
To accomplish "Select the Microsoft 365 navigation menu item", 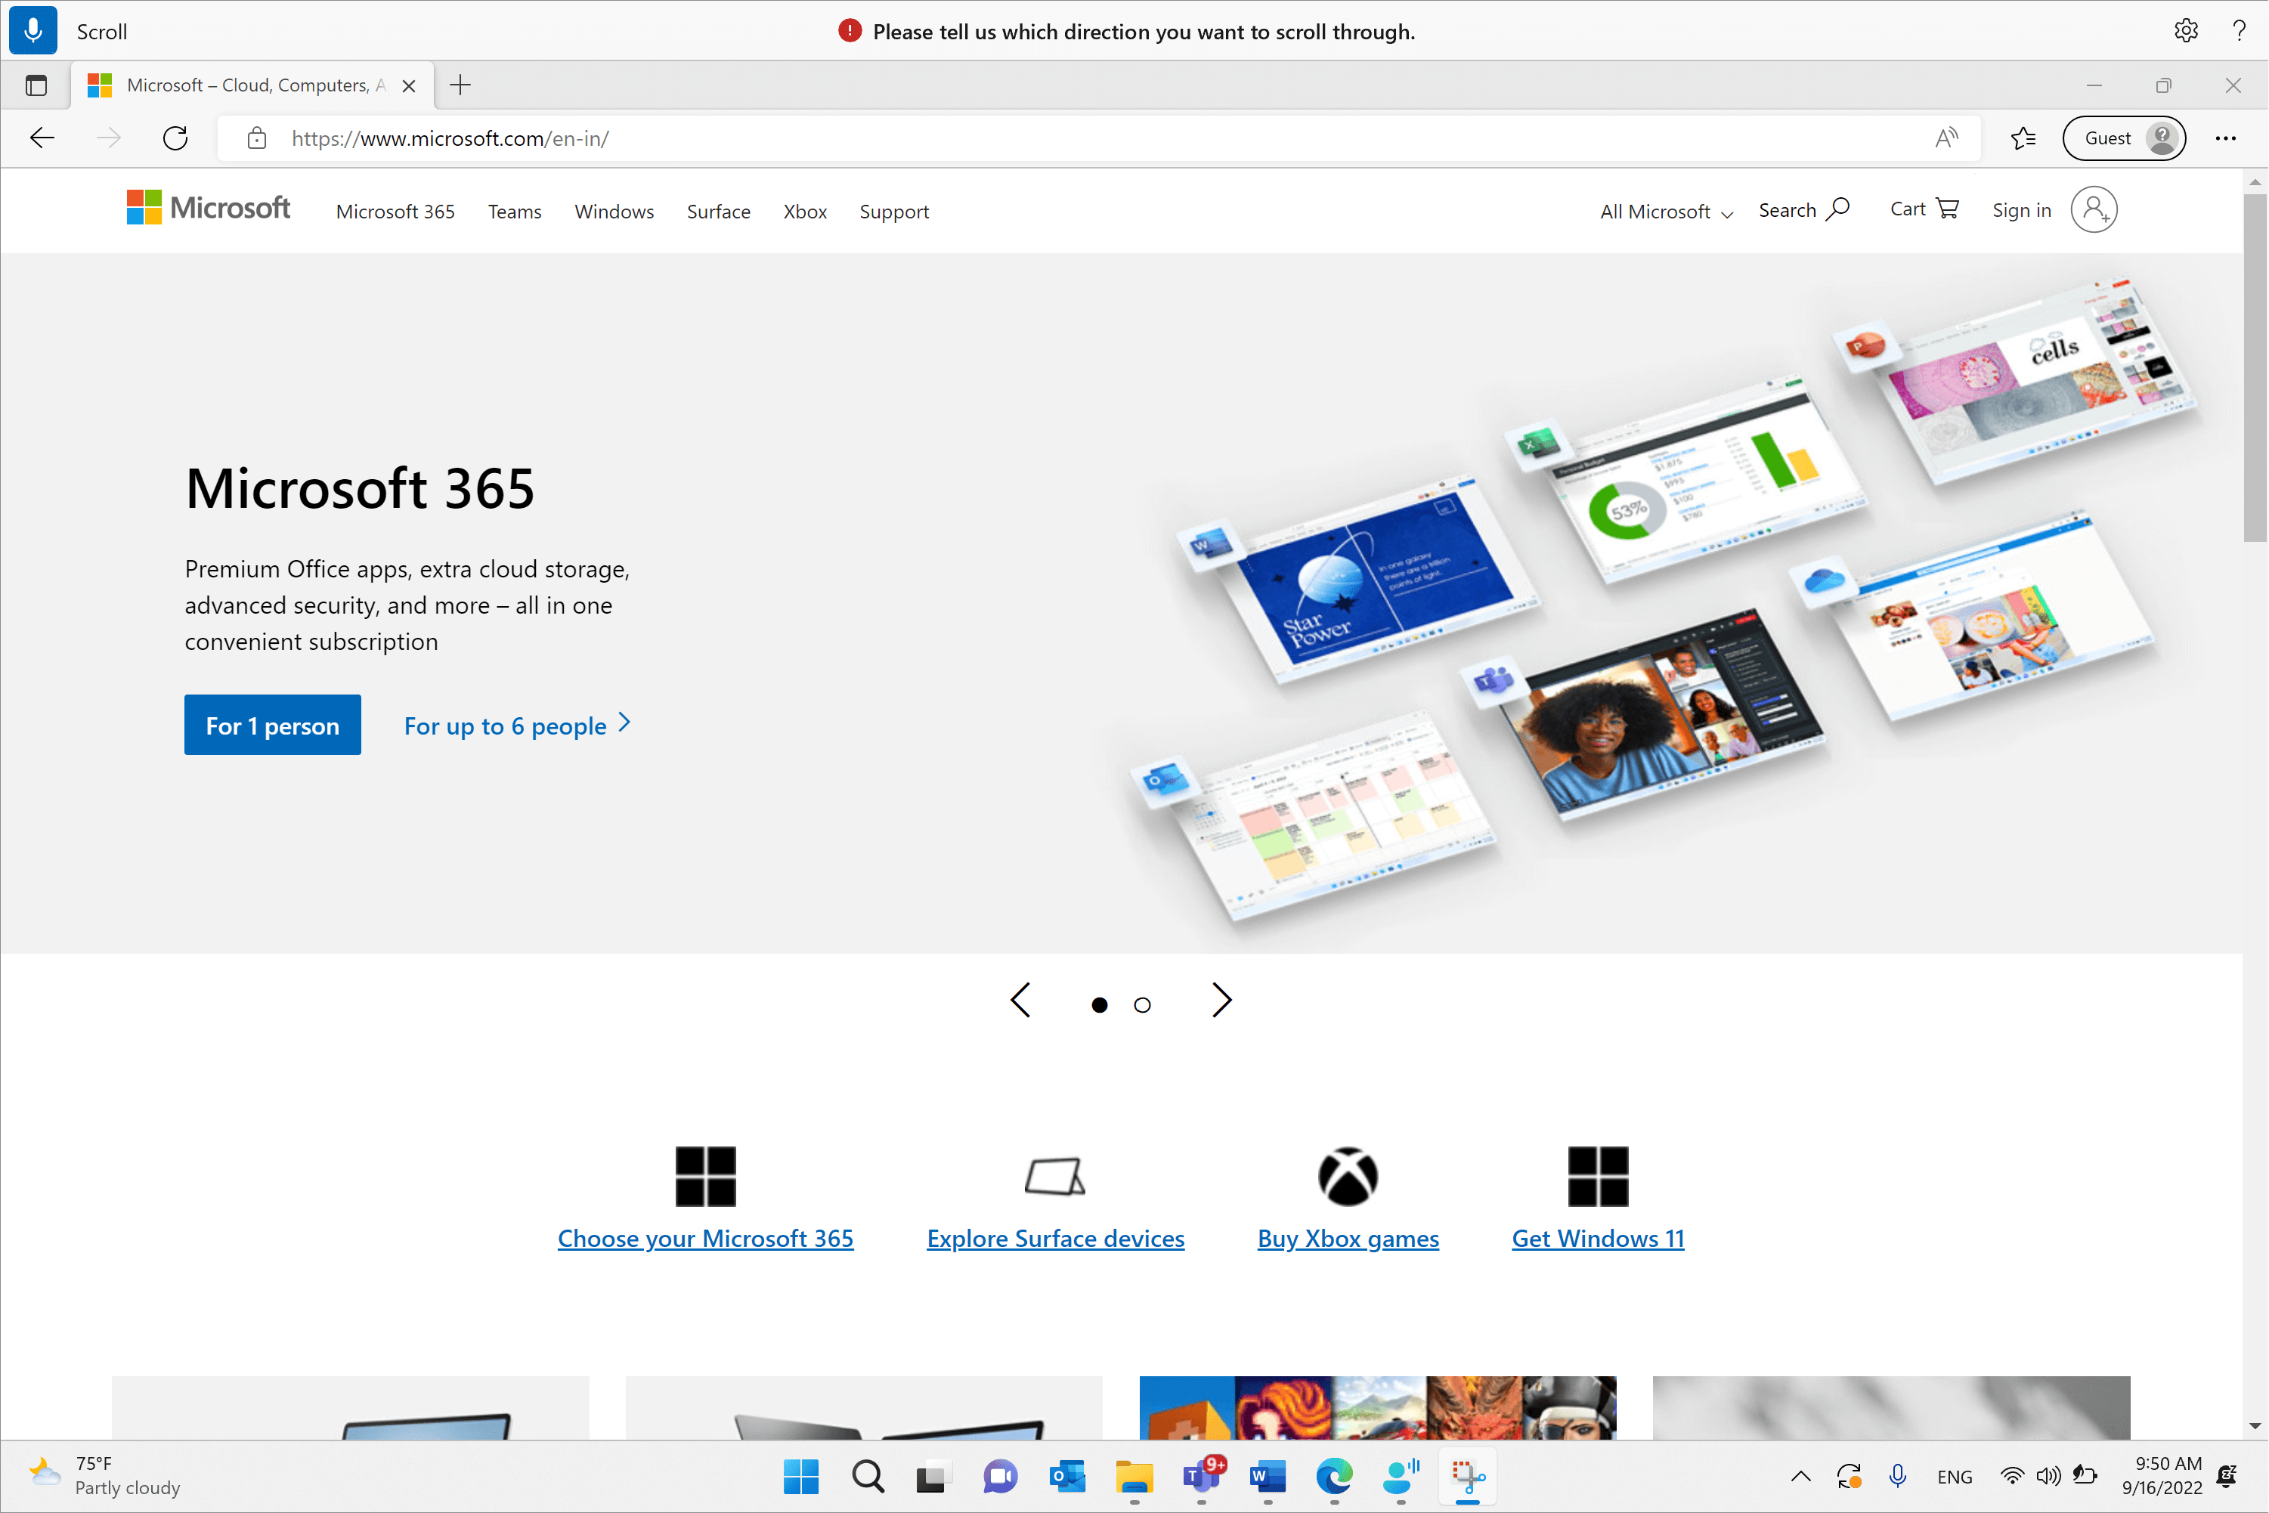I will click(395, 211).
